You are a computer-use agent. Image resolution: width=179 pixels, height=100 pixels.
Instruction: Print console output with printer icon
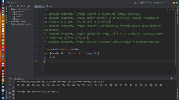coord(13,94)
